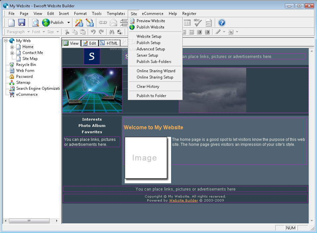
Task: Undo the last action
Action: [93, 32]
